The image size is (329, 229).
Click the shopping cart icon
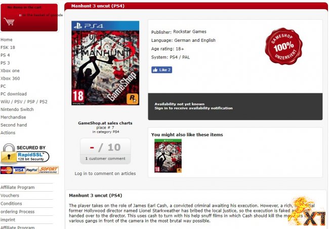[x=9, y=21]
